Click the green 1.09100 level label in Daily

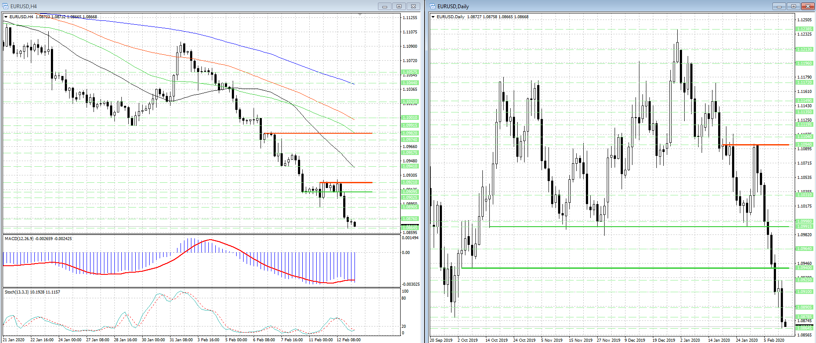click(804, 292)
